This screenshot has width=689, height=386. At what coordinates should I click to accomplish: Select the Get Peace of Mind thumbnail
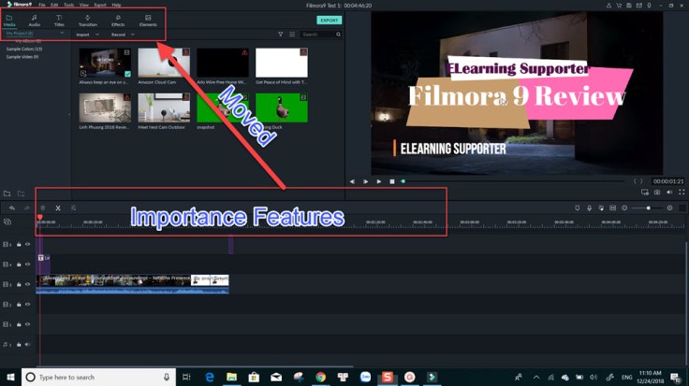pos(282,63)
